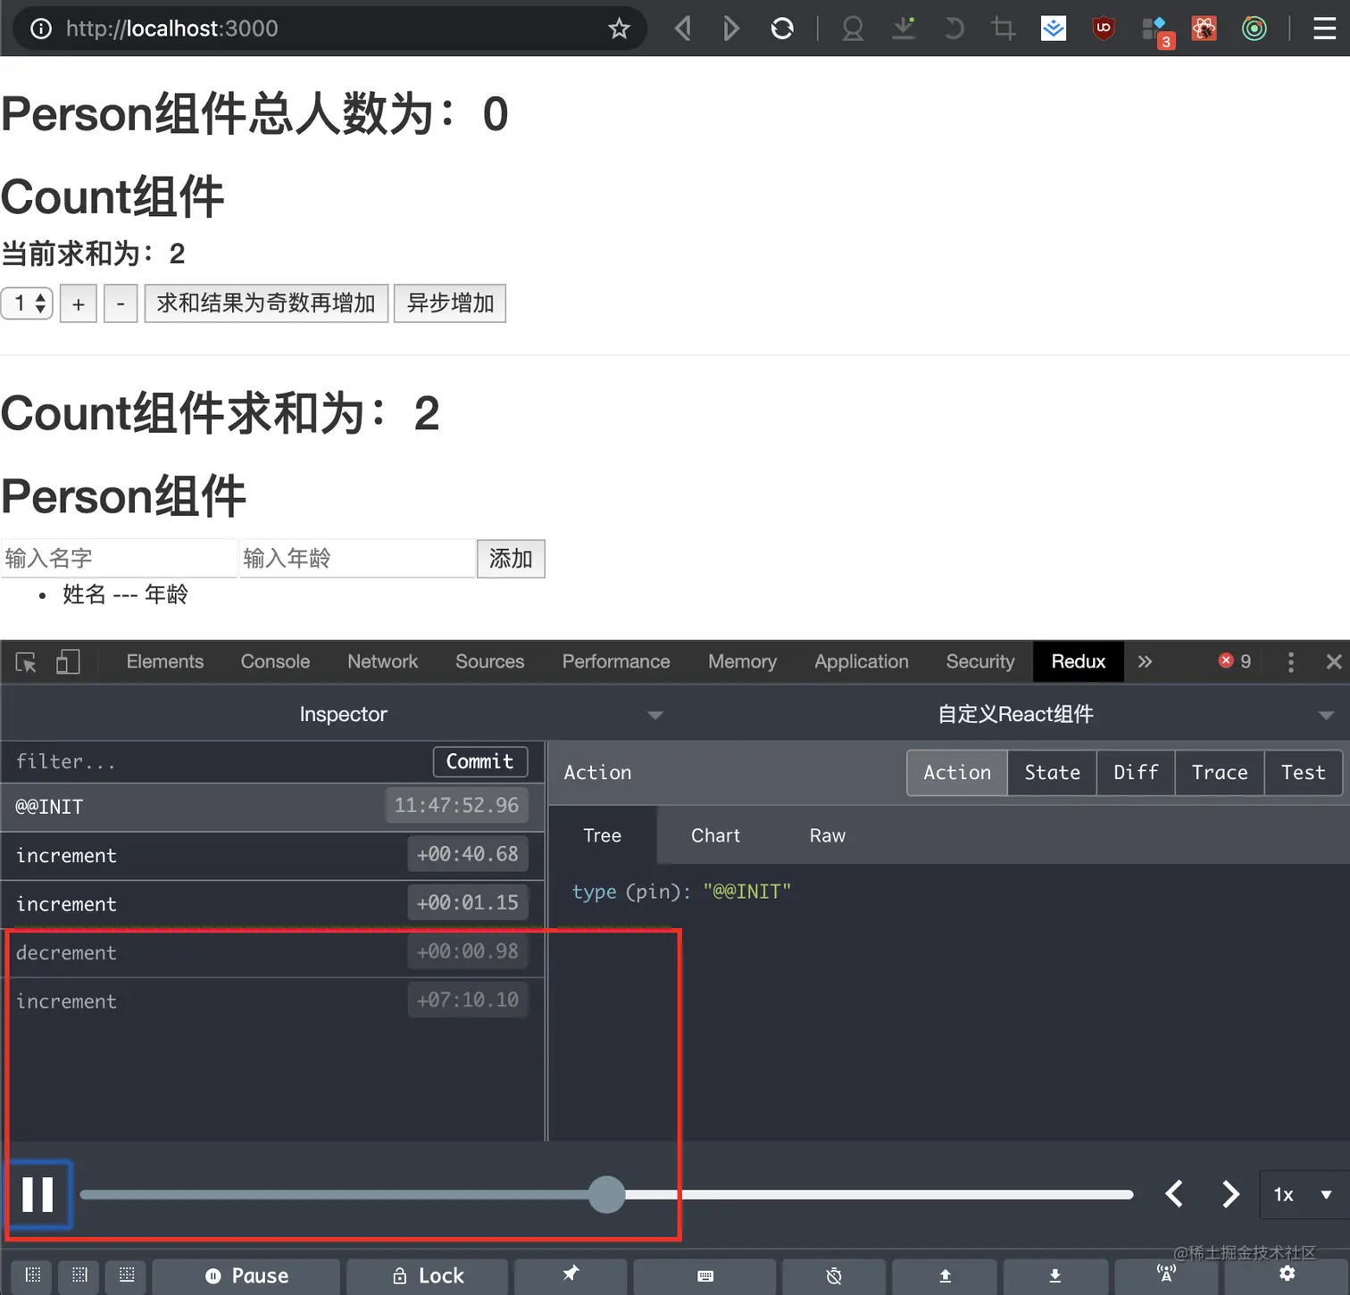Screen dimensions: 1350x1295
Task: Open the dispatcher keyboard button
Action: (x=705, y=1276)
